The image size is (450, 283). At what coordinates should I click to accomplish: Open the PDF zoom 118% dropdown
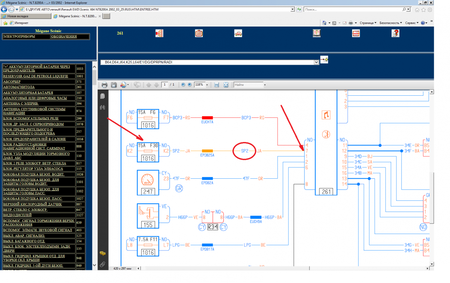click(207, 85)
